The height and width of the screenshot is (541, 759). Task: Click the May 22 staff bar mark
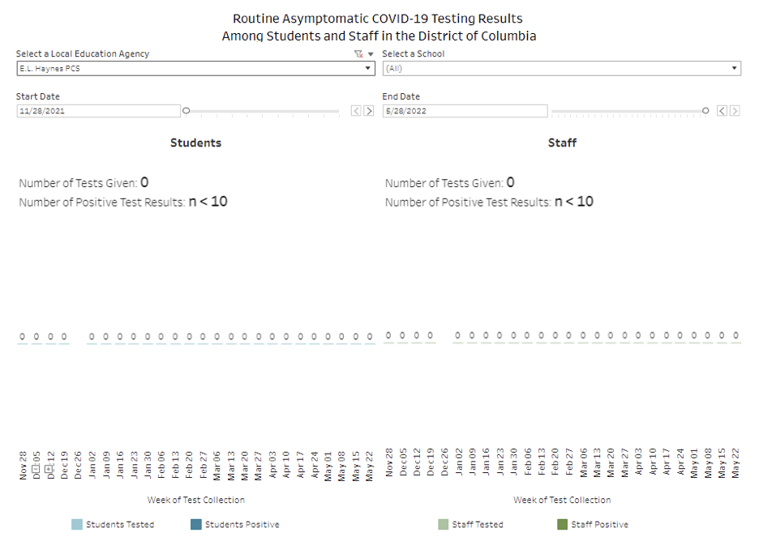click(x=735, y=343)
